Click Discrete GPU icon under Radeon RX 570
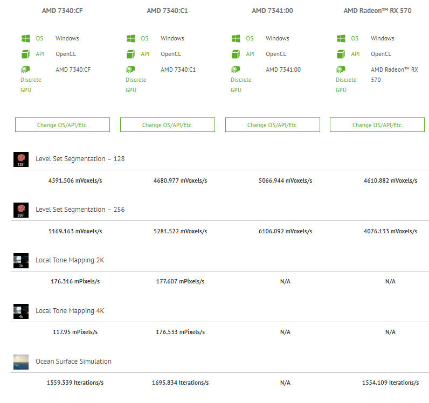 pyautogui.click(x=341, y=70)
